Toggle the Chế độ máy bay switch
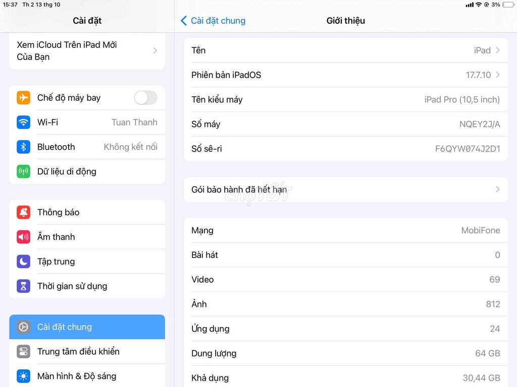Viewport: 517px width, 387px height. tap(146, 98)
